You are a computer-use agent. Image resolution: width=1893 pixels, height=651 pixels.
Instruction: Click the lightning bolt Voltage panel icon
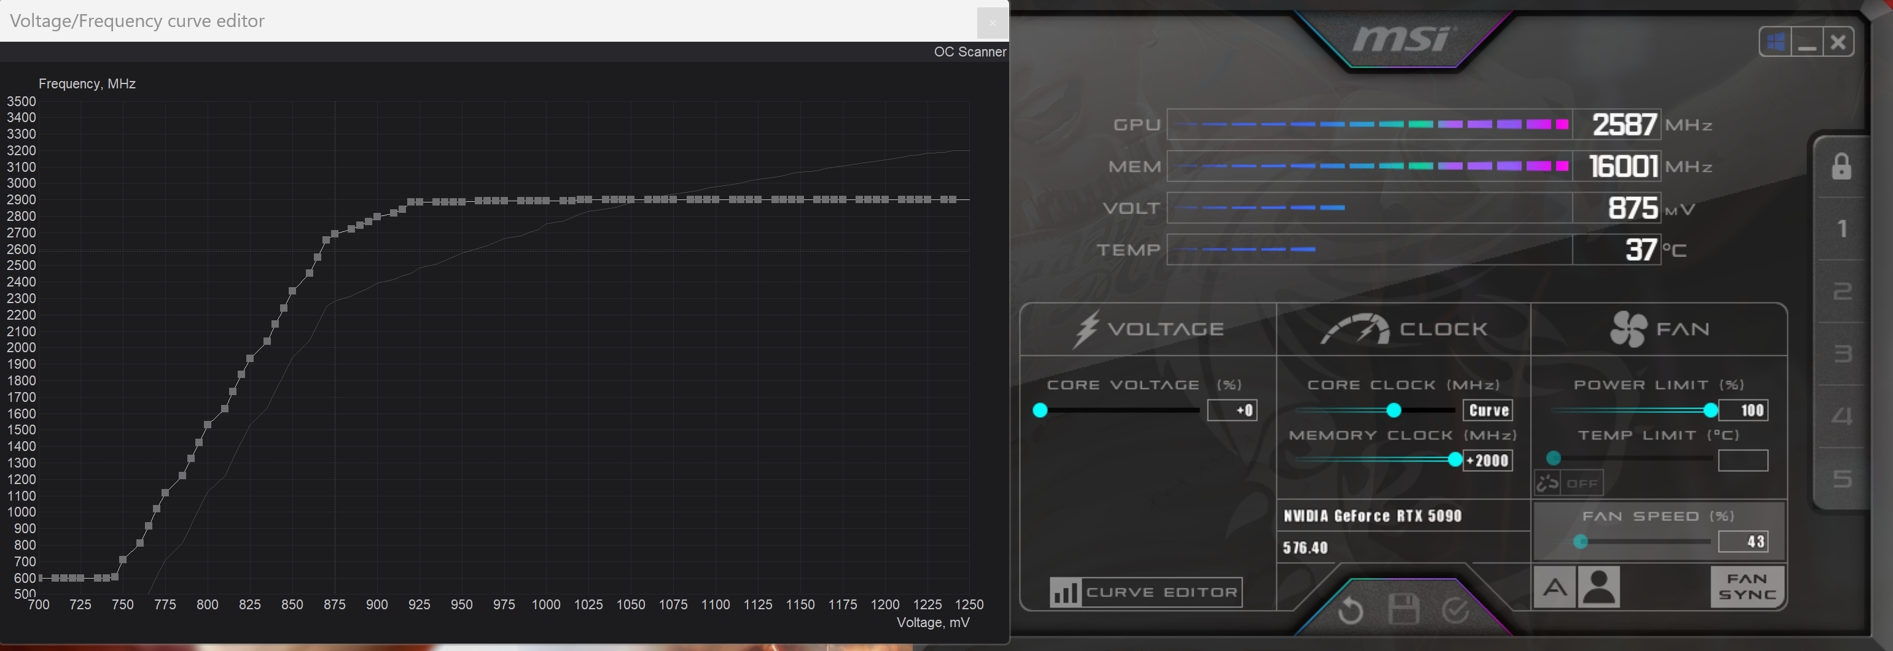1087,329
